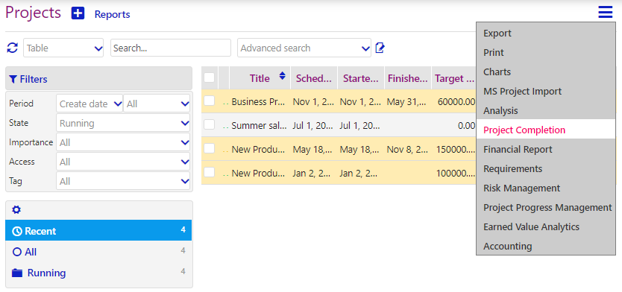This screenshot has width=622, height=292.
Task: Sort by the Target ... column header
Action: point(454,78)
